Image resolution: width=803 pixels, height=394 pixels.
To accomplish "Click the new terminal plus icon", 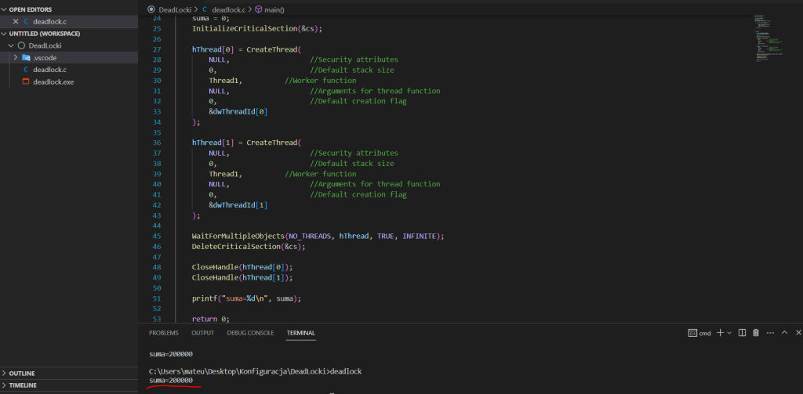I will coord(720,333).
